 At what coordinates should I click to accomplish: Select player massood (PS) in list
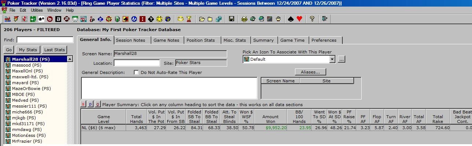click(x=26, y=65)
